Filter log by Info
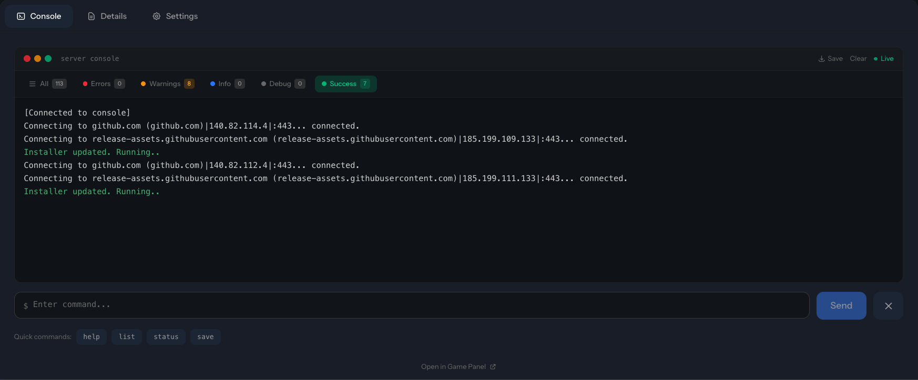Screen dimensions: 918x380 tap(227, 84)
